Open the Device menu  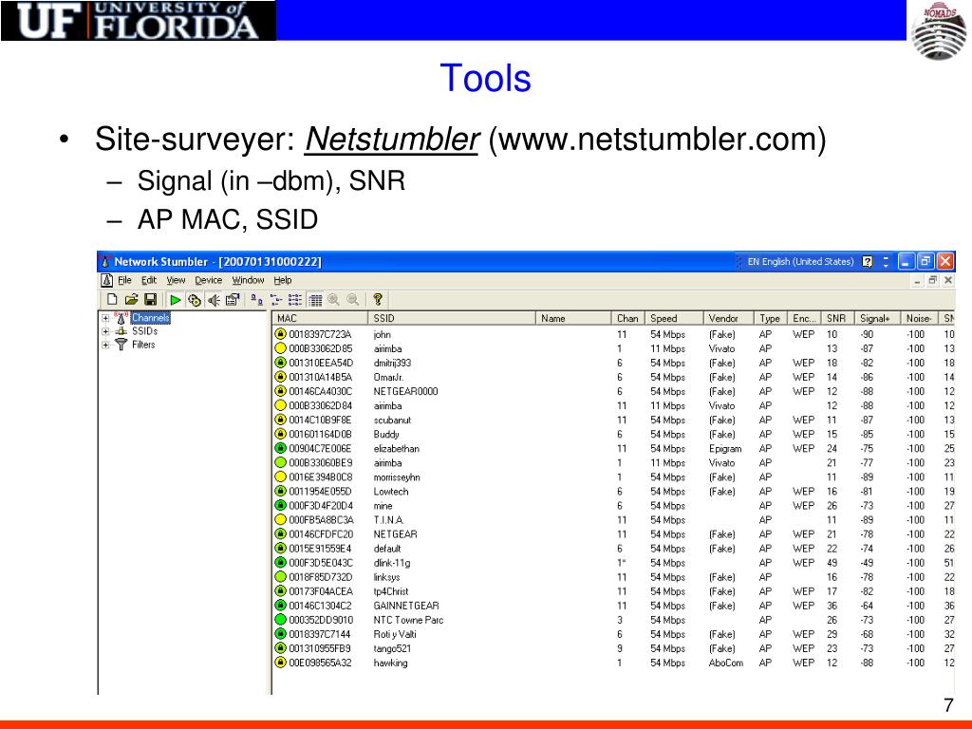click(208, 280)
